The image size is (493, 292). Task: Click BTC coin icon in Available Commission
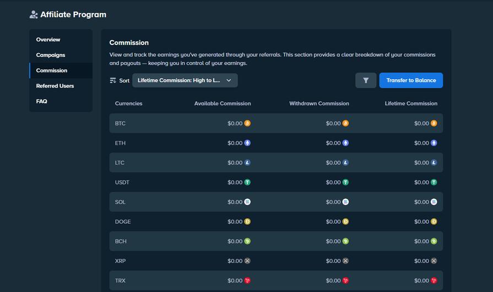coord(247,123)
